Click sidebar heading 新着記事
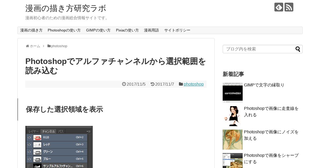The width and height of the screenshot is (320, 168). click(233, 74)
